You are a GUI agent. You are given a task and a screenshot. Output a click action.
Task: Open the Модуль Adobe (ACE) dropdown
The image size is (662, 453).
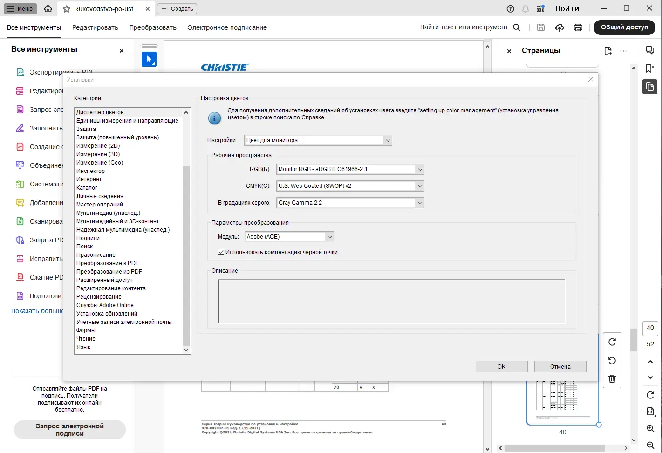[289, 237]
